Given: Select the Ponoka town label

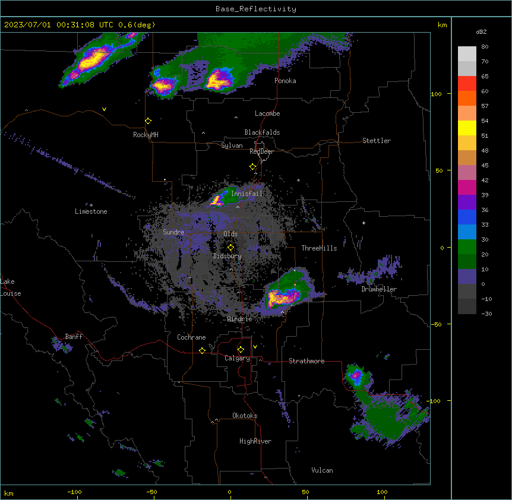Looking at the screenshot, I should 285,81.
